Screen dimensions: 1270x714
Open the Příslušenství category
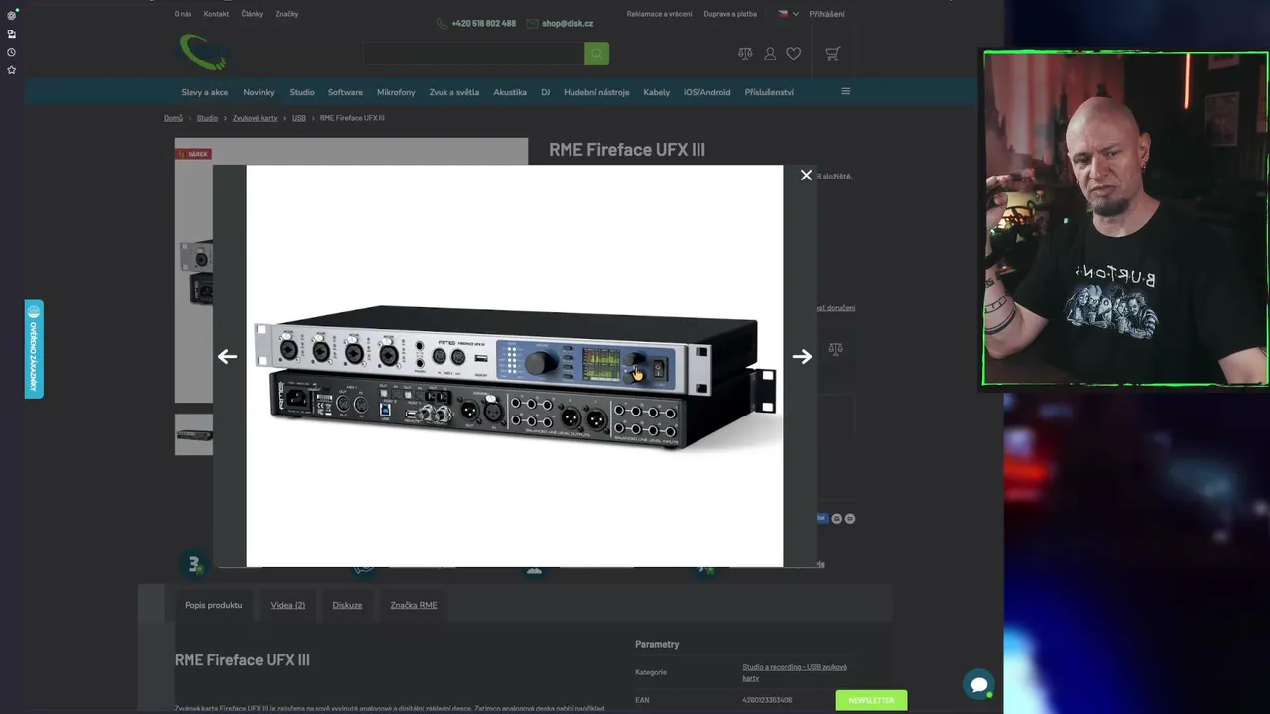pos(769,92)
